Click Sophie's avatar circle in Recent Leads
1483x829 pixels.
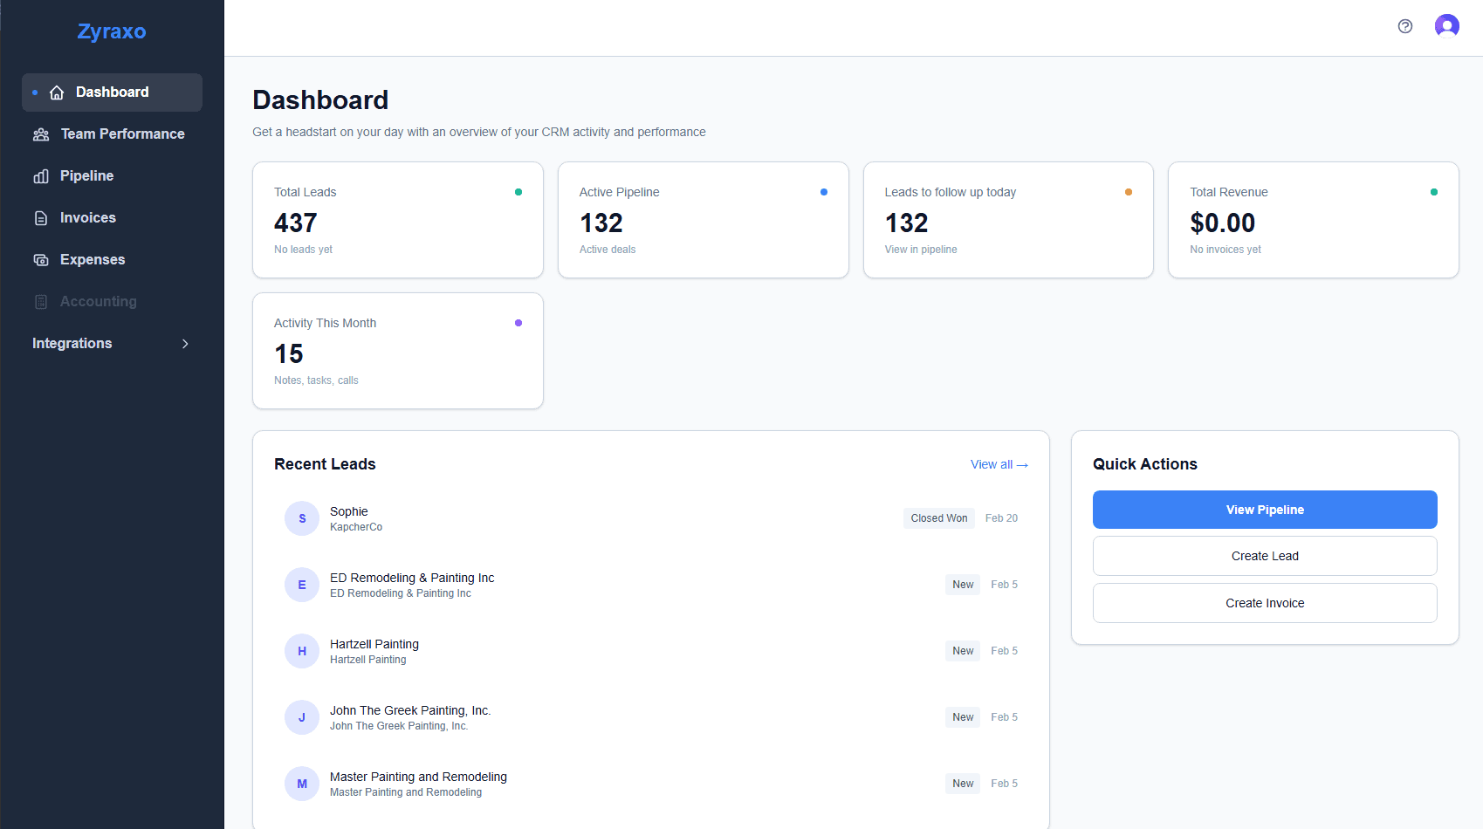click(302, 518)
